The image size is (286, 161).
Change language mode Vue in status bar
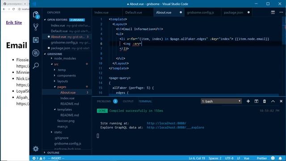pyautogui.click(x=246, y=158)
